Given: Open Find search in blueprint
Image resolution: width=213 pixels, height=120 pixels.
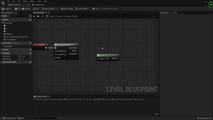Looking at the screenshot, I should (x=36, y=9).
